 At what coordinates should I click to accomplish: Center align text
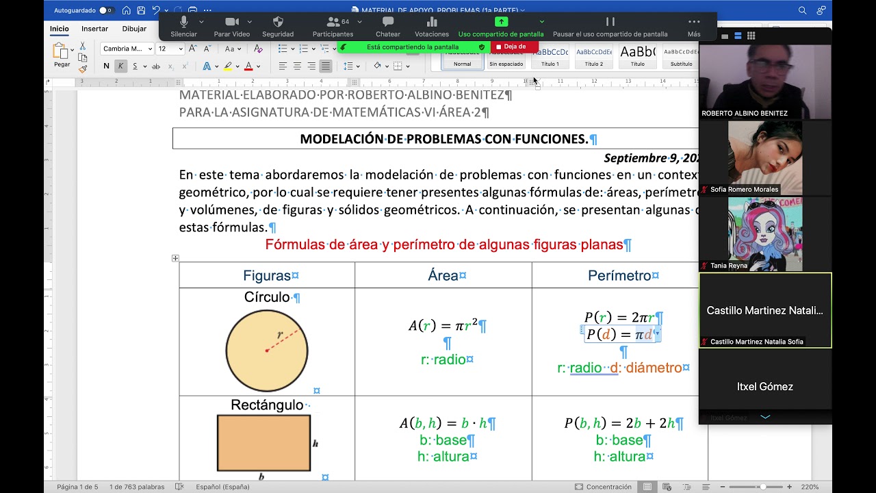point(297,66)
